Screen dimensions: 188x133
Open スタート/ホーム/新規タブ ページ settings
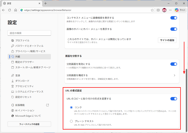[29, 67]
